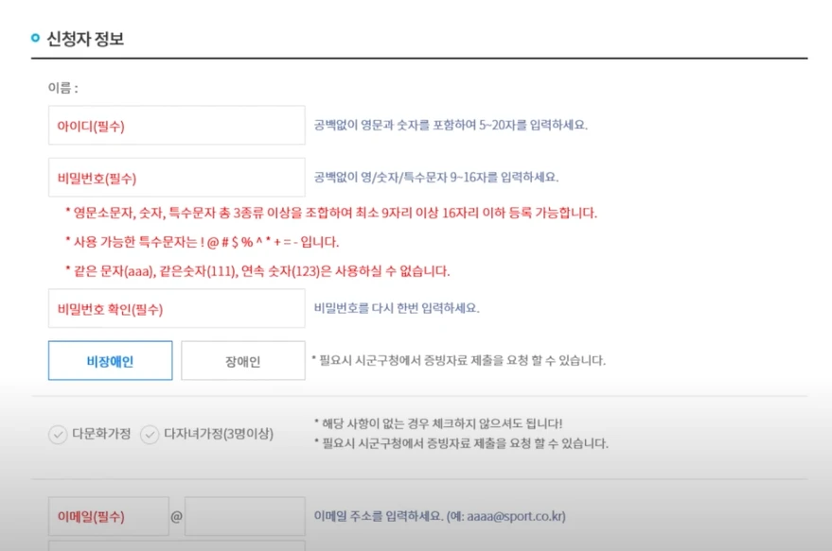832x551 pixels.
Task: Click the 증빙자료 note beside the 장애인 button
Action: pos(458,360)
